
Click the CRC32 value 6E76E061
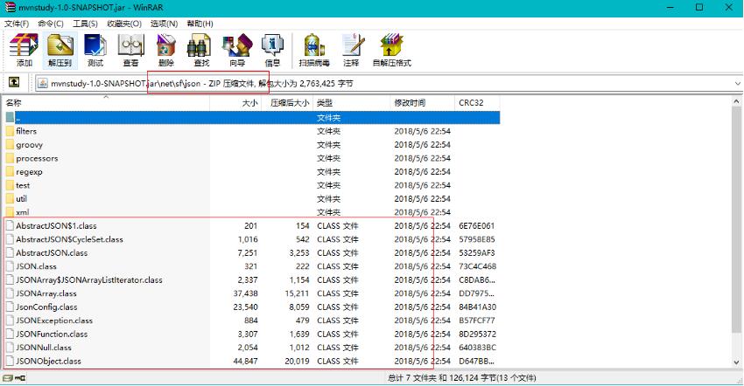[x=476, y=226]
